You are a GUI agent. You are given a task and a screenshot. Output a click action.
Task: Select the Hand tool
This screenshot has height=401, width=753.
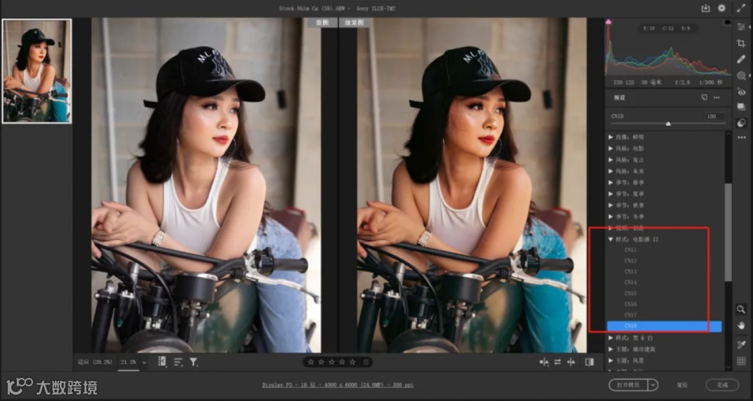click(741, 326)
